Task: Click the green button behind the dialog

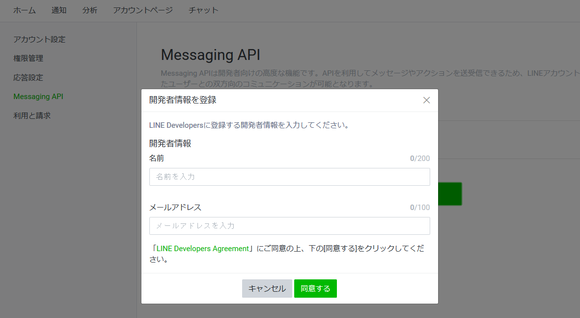Action: 450,194
